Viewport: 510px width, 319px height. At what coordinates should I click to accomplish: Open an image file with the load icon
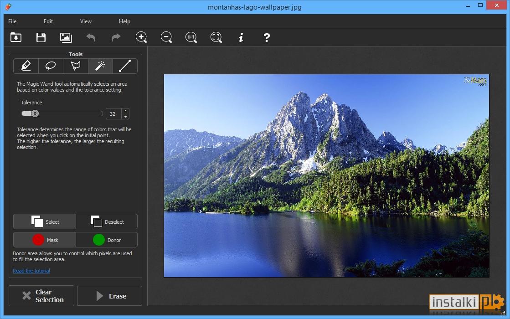click(15, 37)
